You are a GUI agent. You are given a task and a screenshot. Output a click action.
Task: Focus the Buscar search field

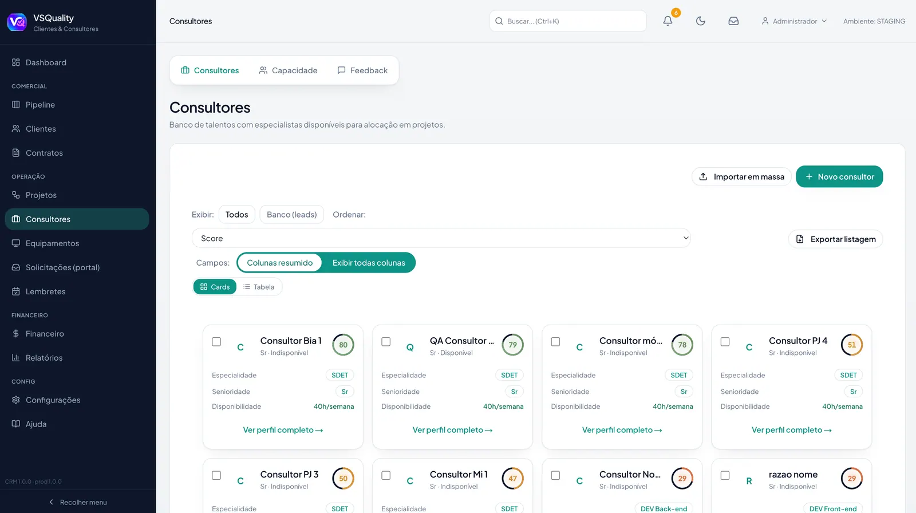click(568, 21)
